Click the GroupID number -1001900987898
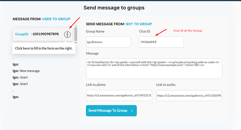This screenshot has width=241, height=130. tap(45, 34)
